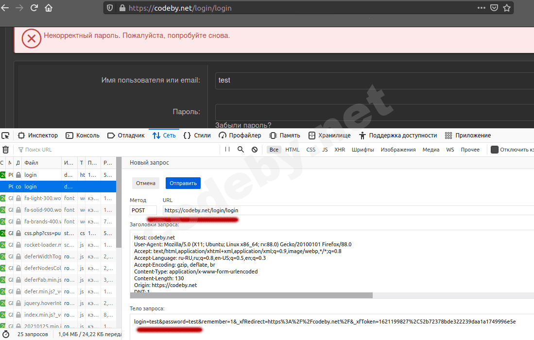Select the fa-brands-400 font request
The image size is (534, 340).
[x=58, y=221]
